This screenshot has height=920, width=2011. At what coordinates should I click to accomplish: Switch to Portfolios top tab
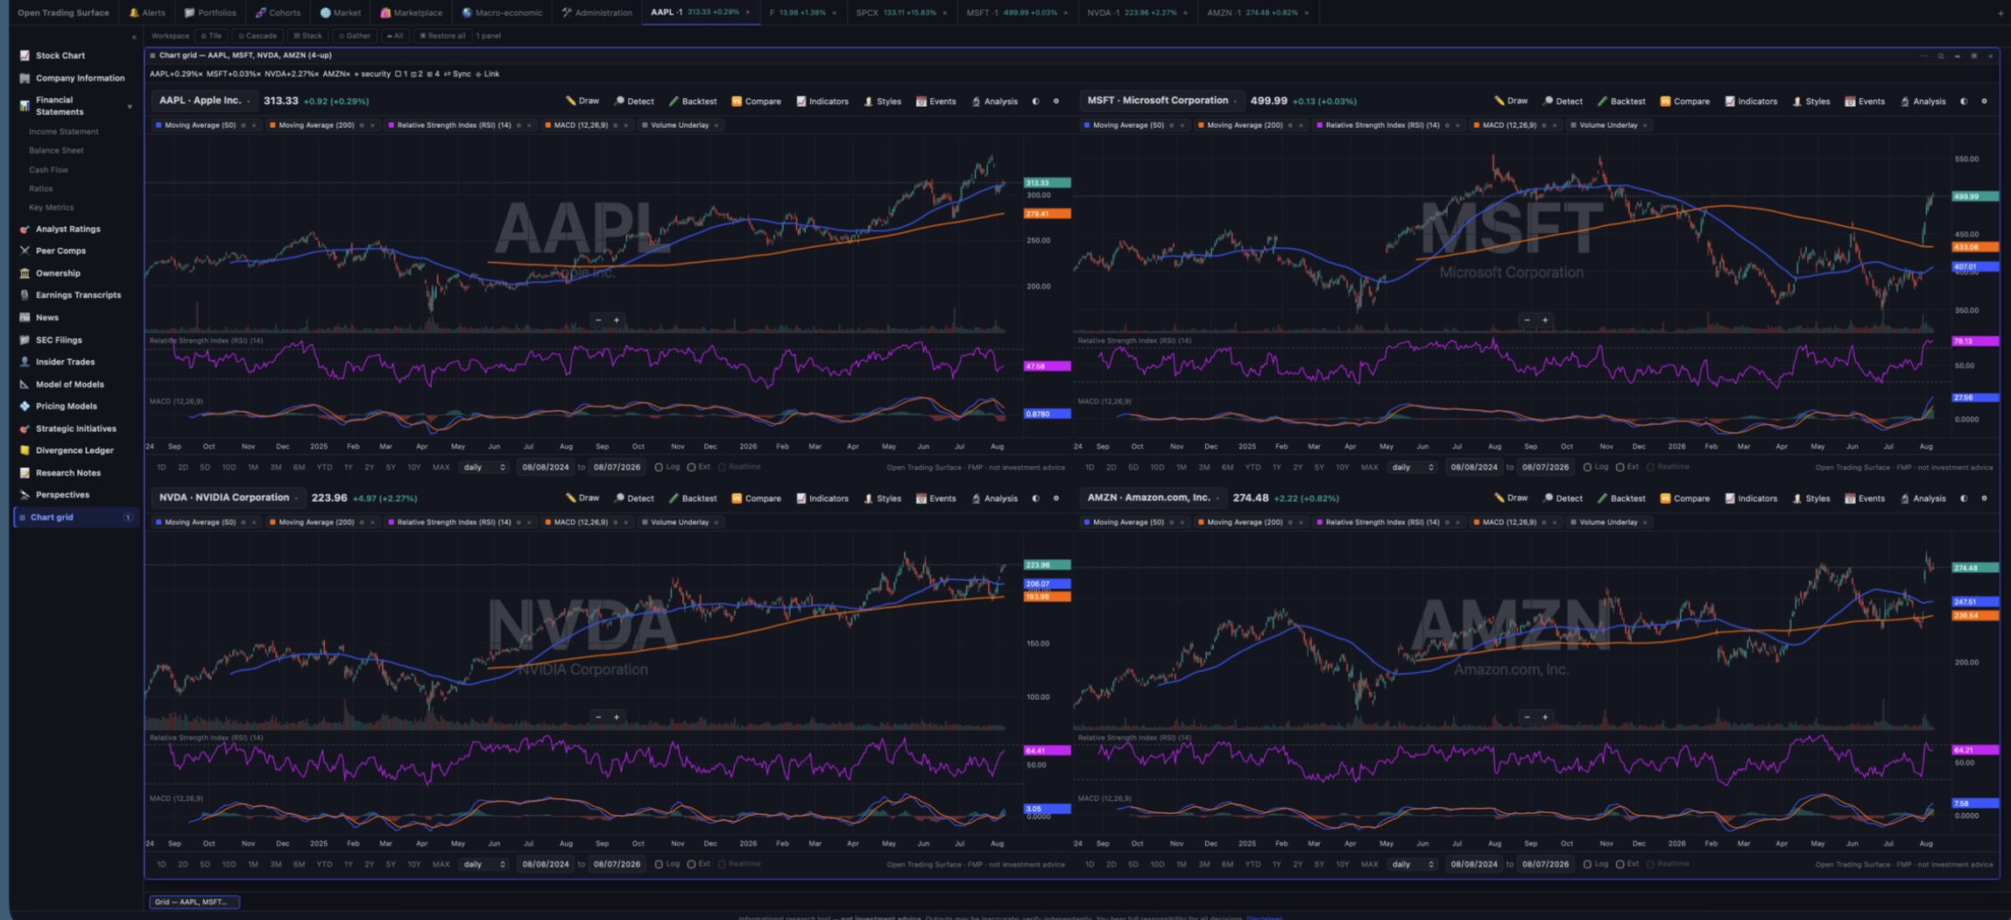pyautogui.click(x=210, y=12)
